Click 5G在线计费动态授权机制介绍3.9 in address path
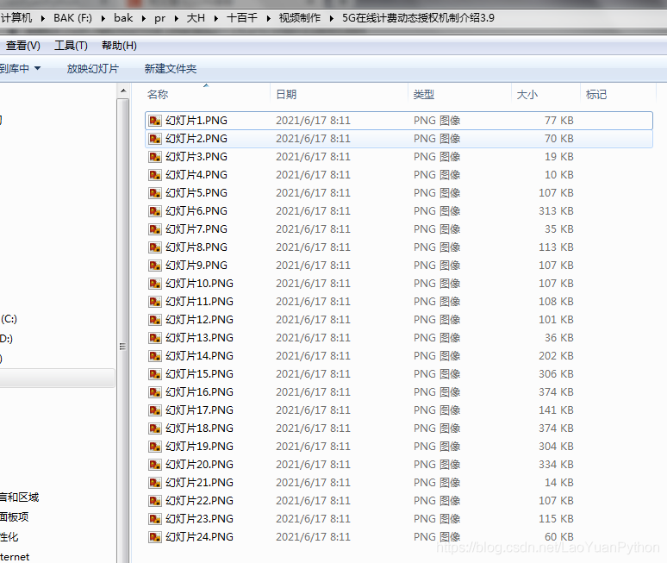 pos(418,18)
